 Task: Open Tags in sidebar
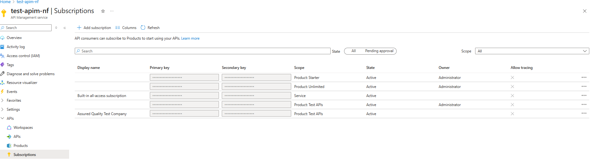point(10,65)
